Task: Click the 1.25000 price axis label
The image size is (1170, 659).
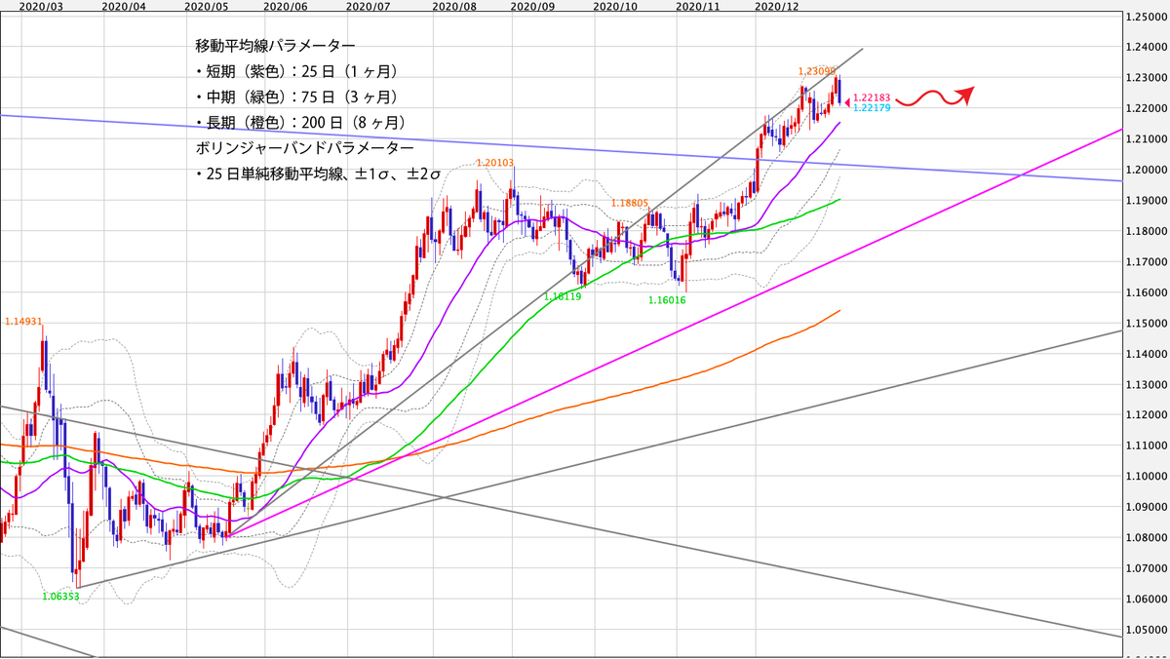Action: click(1146, 17)
